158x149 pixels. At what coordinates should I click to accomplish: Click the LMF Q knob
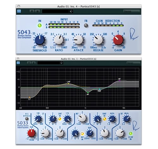(x=53, y=119)
